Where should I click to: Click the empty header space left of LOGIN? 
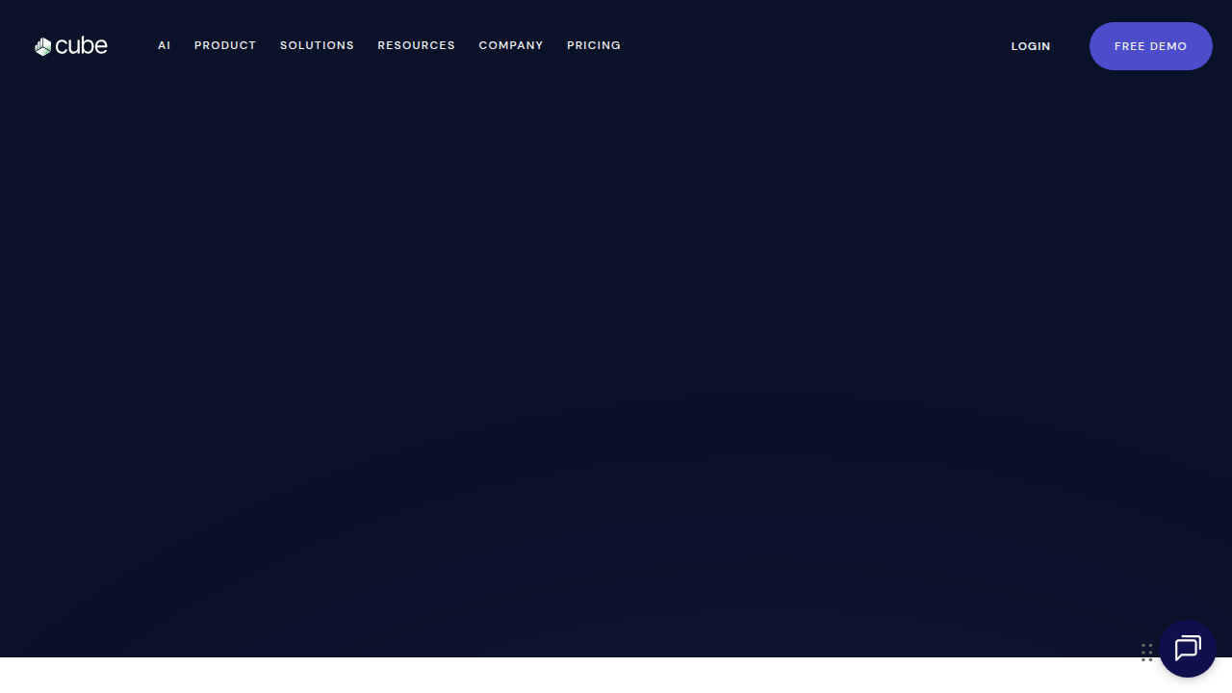tap(816, 46)
